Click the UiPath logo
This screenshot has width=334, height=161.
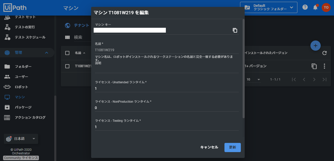15,8
